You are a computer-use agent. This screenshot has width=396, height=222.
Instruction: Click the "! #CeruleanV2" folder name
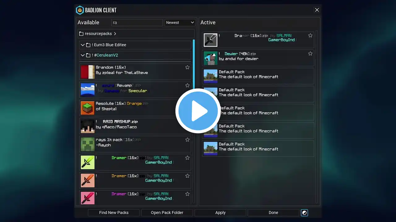pyautogui.click(x=105, y=55)
